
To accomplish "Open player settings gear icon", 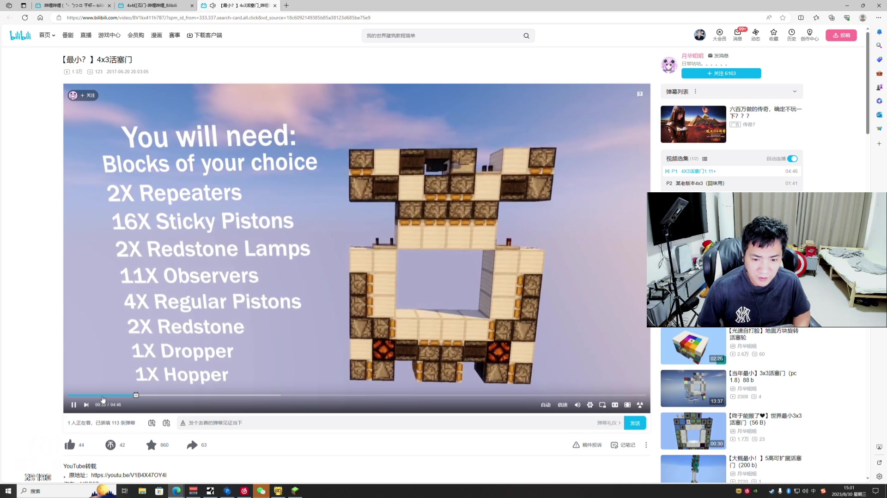I will (x=590, y=405).
